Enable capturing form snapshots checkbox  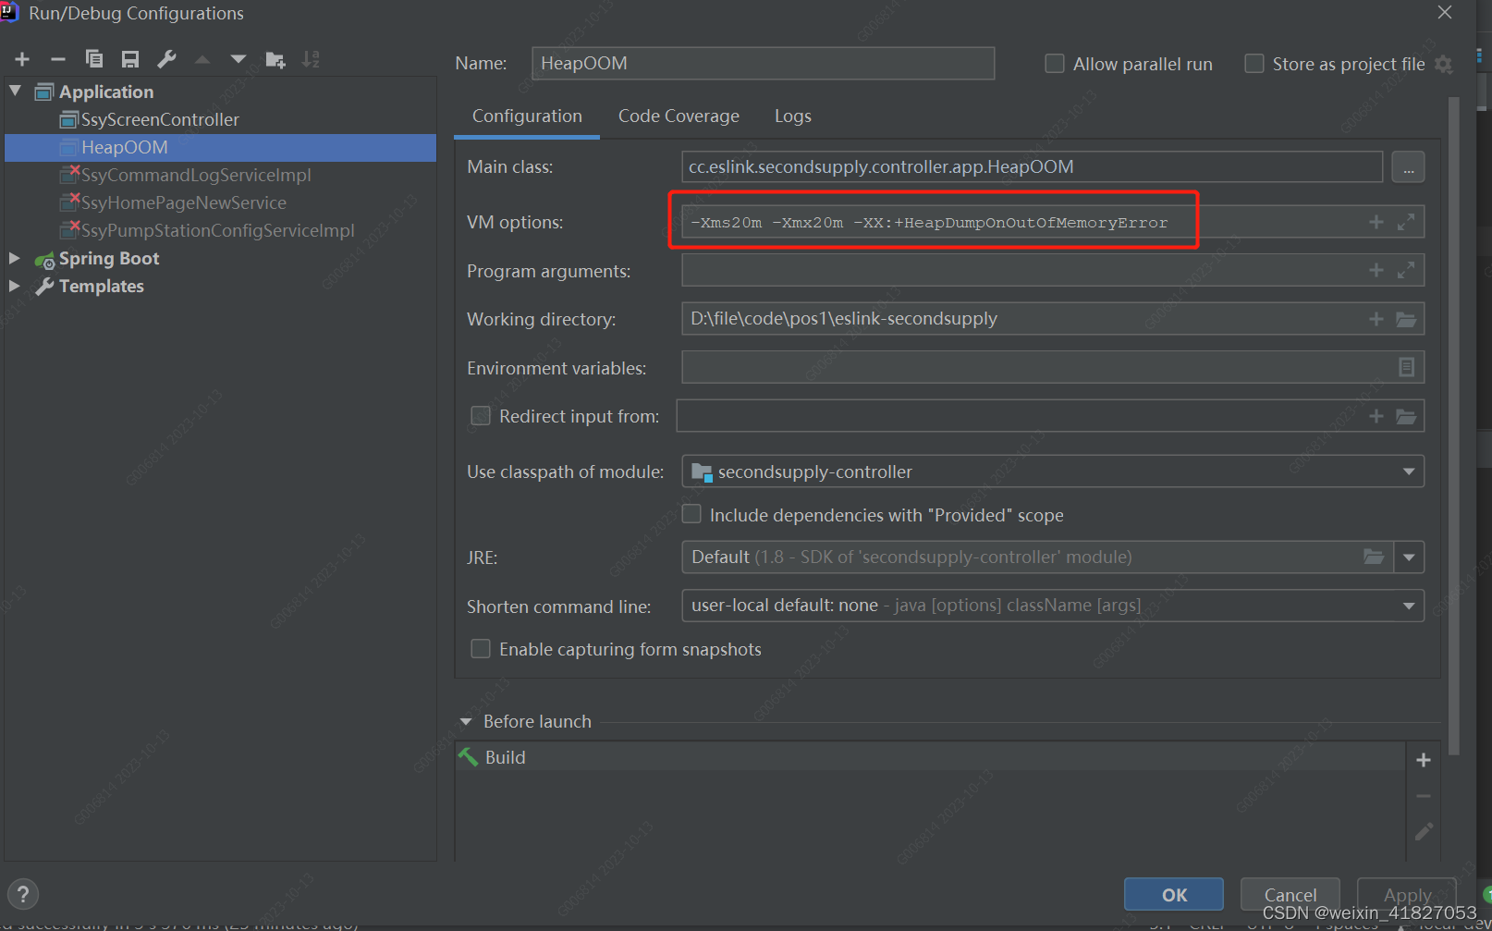pyautogui.click(x=481, y=649)
